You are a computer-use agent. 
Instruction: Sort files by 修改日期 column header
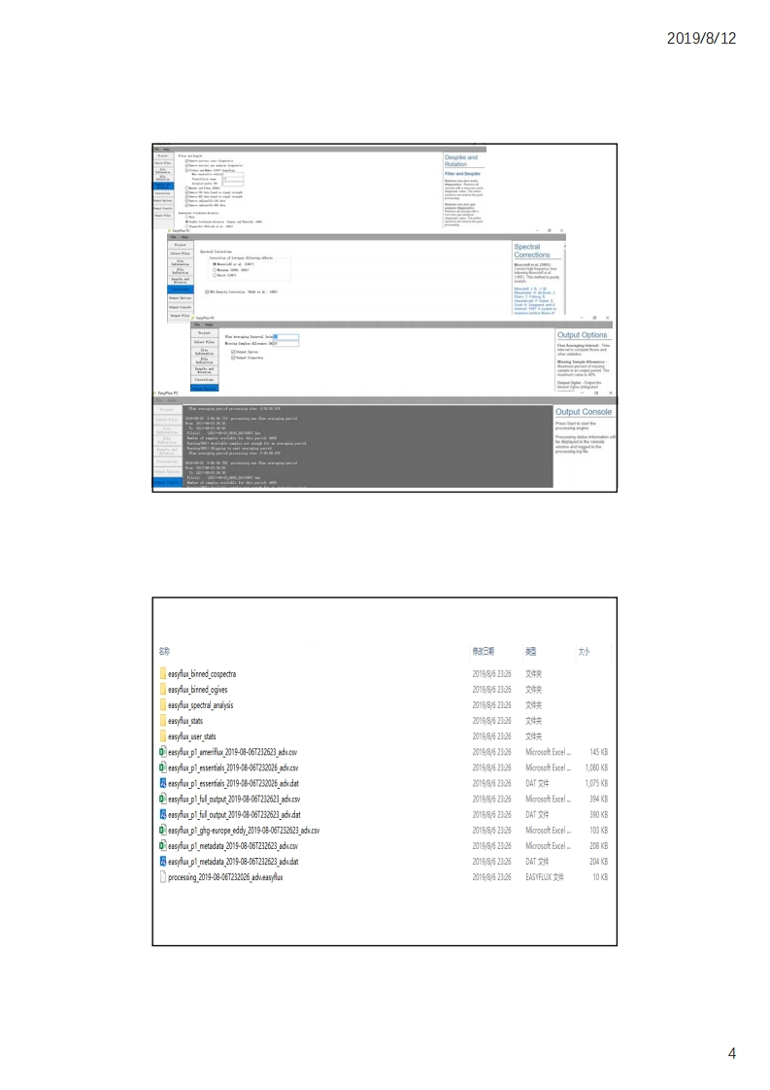coord(484,651)
